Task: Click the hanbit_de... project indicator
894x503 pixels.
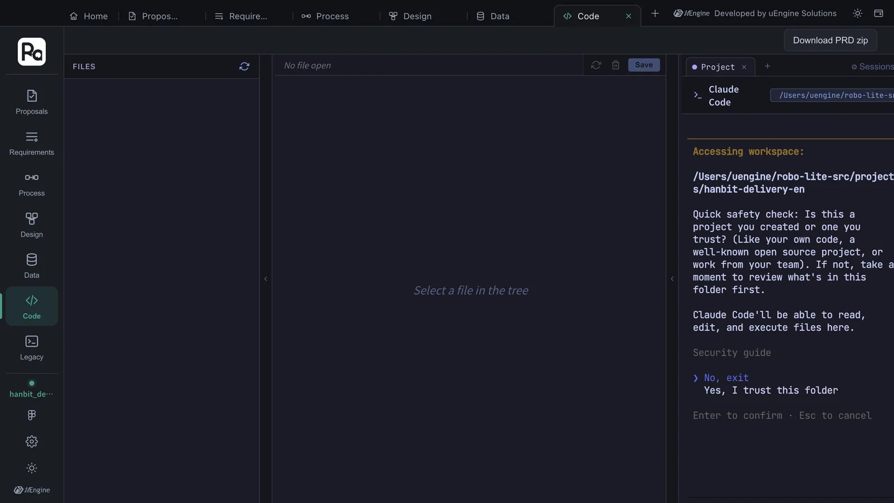Action: [32, 389]
